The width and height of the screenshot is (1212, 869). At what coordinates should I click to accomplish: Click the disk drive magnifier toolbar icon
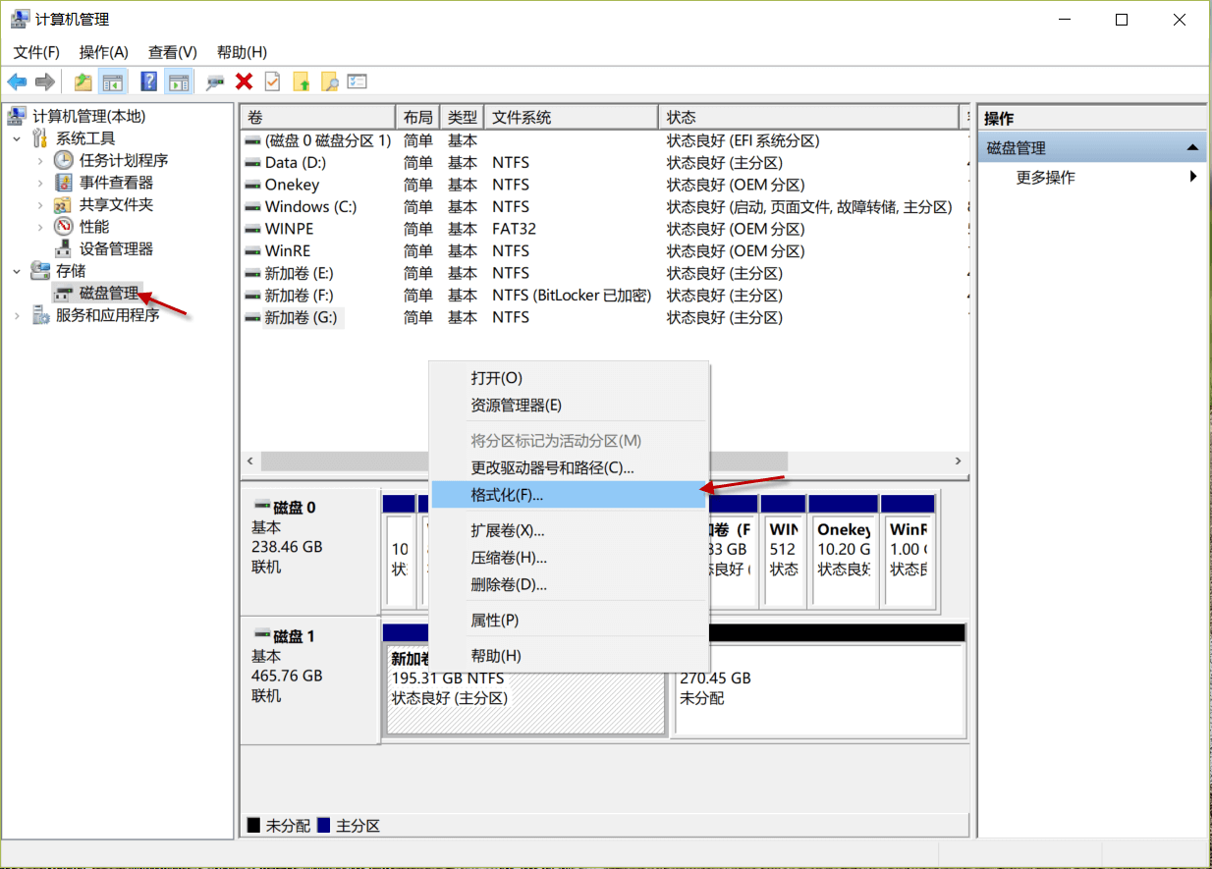pyautogui.click(x=215, y=82)
